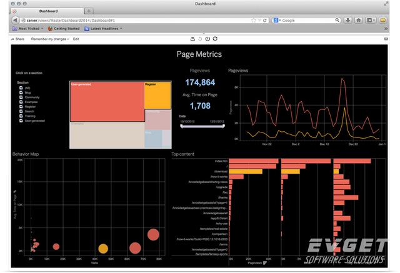Uncheck the Examples section checkbox
The image size is (400, 273).
coord(21,102)
